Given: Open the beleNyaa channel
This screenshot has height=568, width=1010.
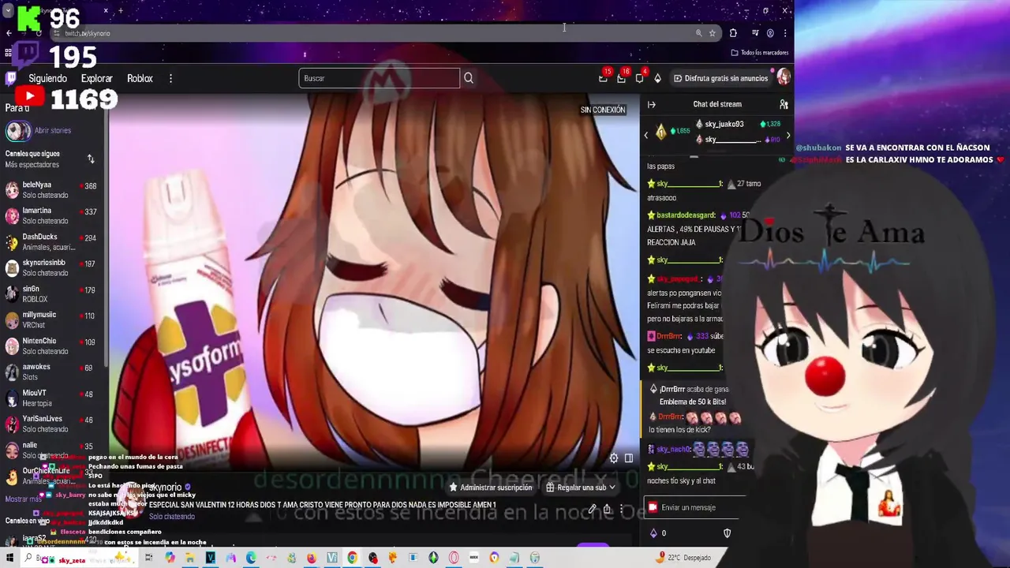Looking at the screenshot, I should (x=50, y=190).
